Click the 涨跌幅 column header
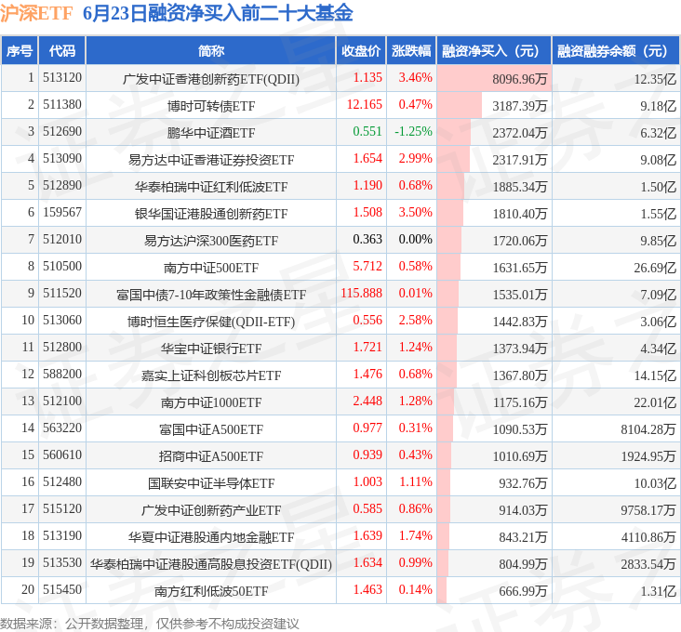Screen dimensions: 681x632 pos(411,51)
